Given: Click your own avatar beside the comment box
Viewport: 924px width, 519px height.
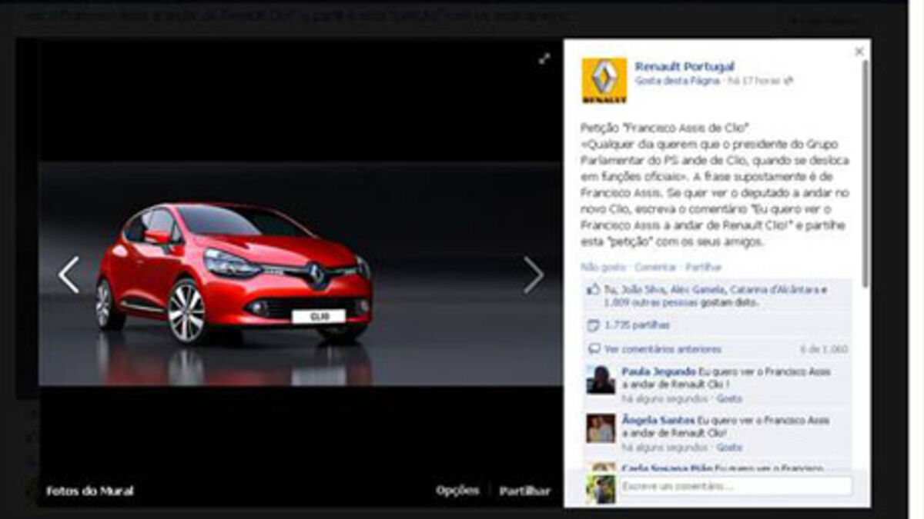Looking at the screenshot, I should click(x=601, y=489).
